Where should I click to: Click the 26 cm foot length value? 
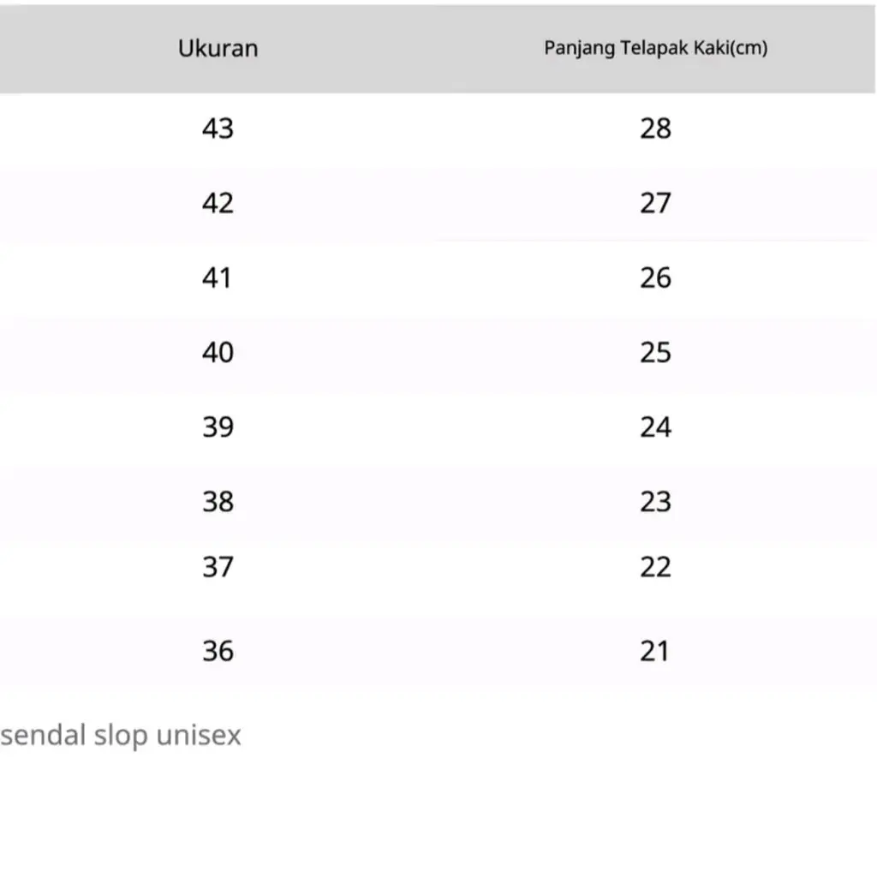coord(655,277)
